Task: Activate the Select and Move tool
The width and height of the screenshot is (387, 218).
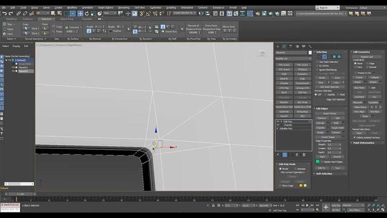Action: click(x=80, y=13)
